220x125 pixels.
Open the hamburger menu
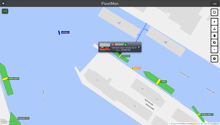coord(3,3)
